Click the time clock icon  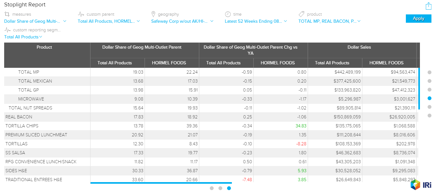[x=228, y=14]
